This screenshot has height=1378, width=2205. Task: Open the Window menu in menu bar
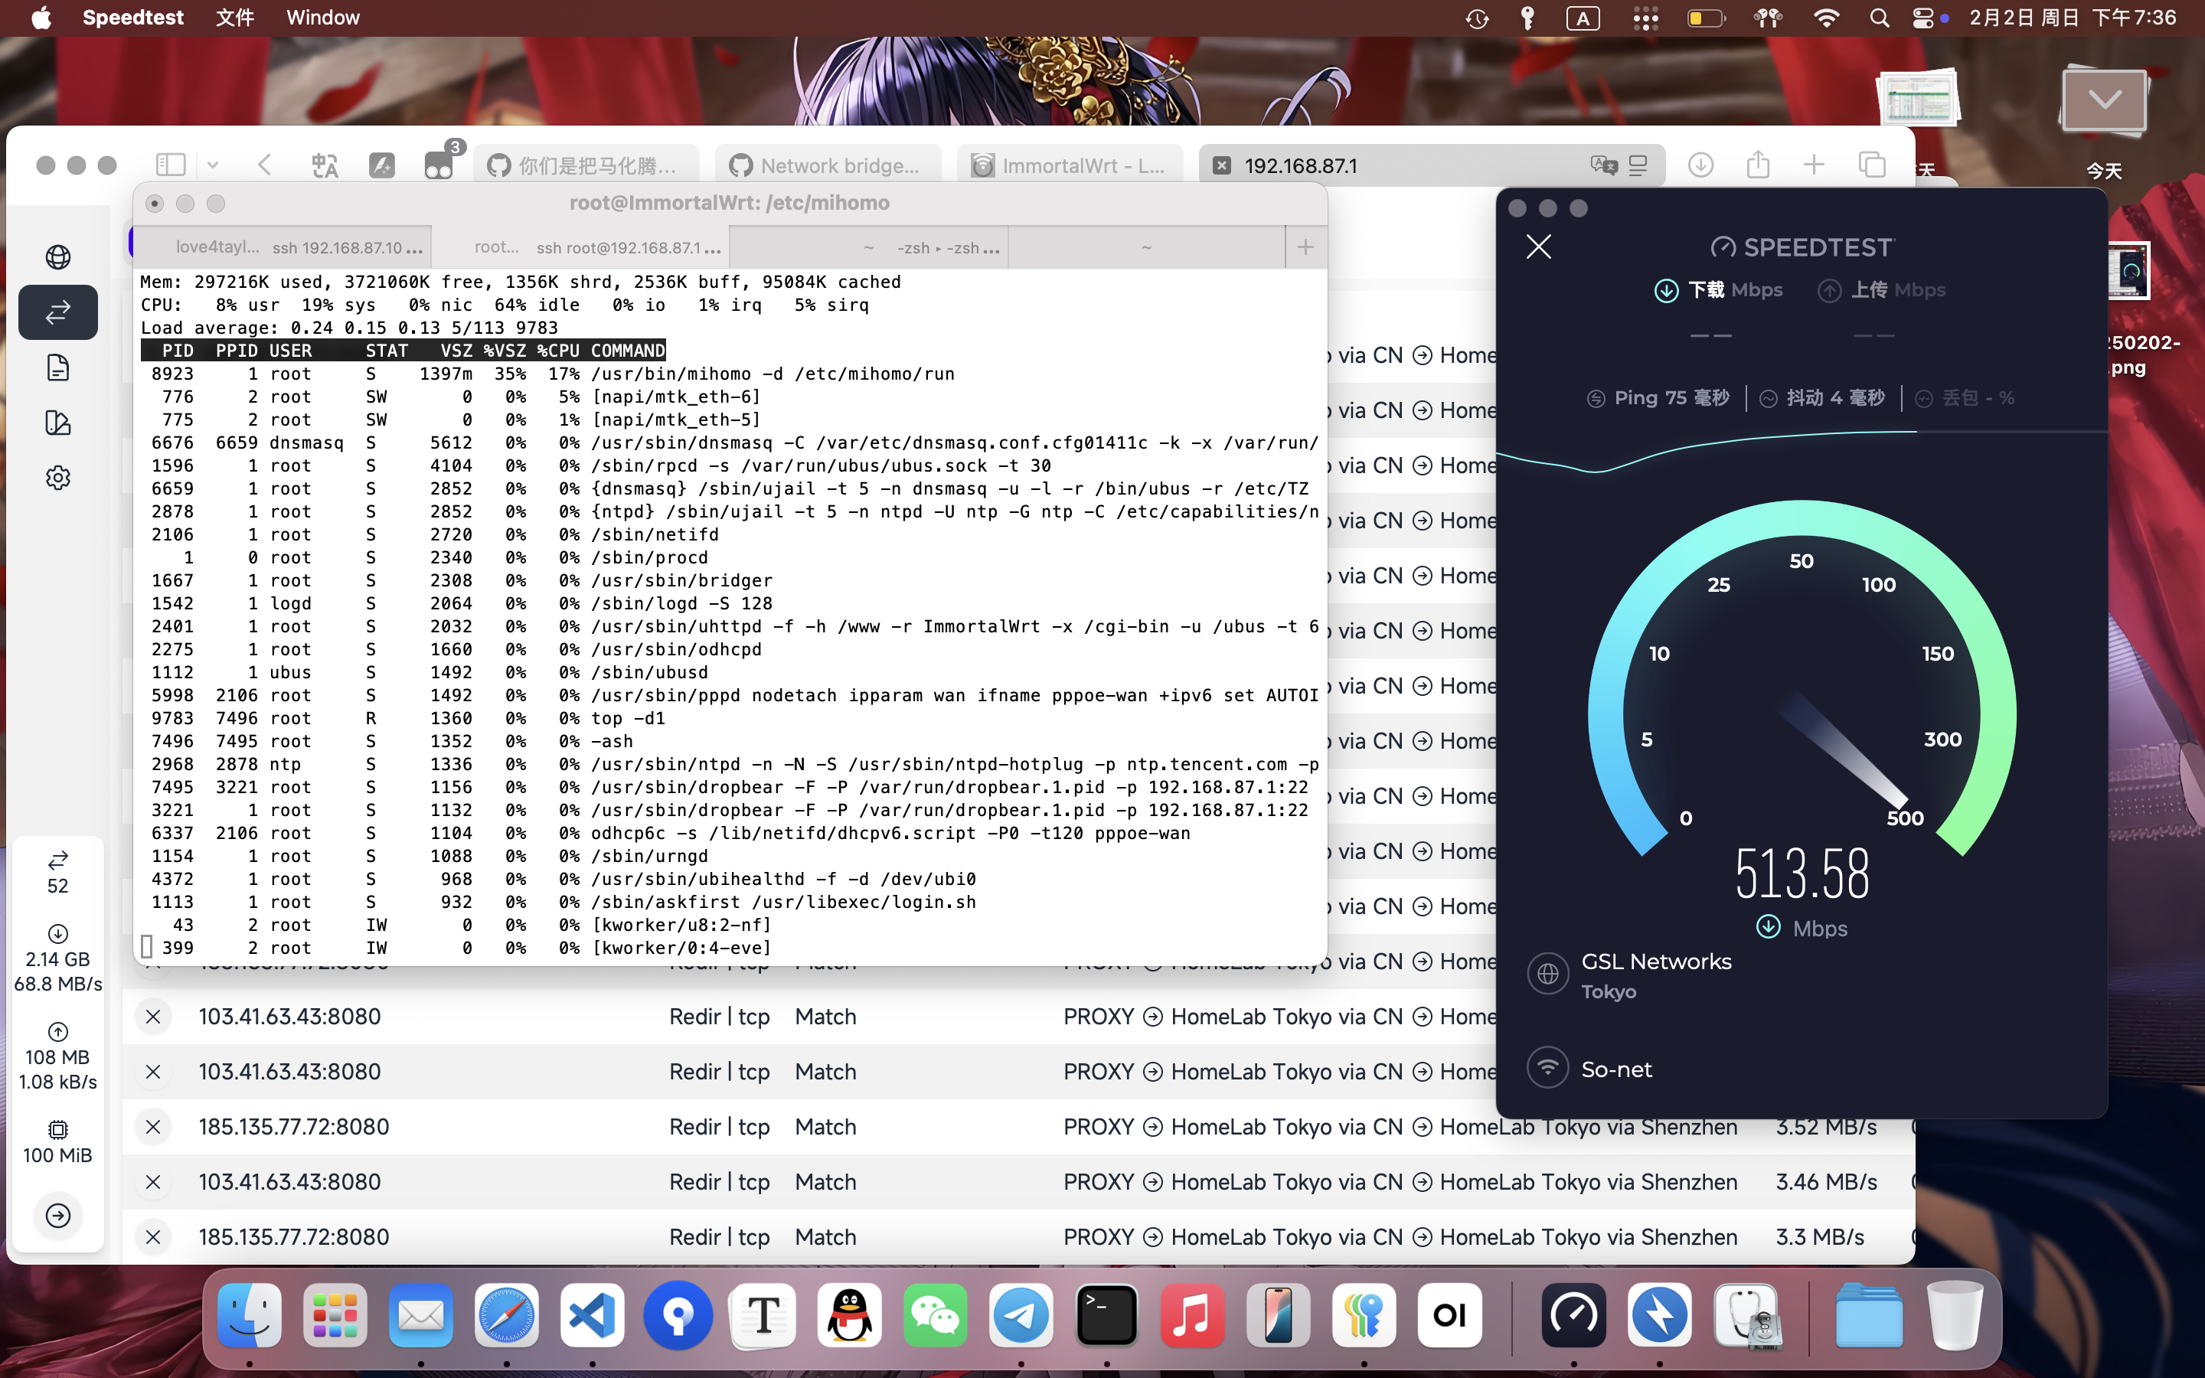pyautogui.click(x=322, y=18)
